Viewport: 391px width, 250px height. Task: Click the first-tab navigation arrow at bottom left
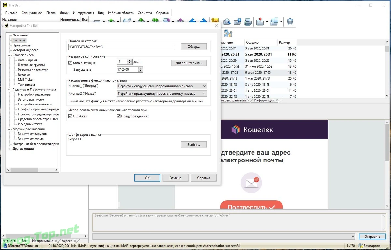pos(4,241)
